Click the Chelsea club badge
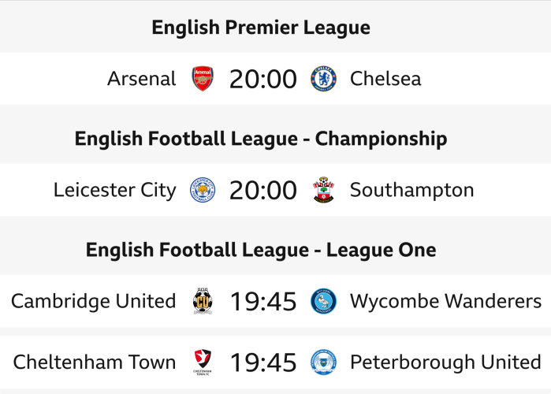The height and width of the screenshot is (394, 551). tap(323, 79)
